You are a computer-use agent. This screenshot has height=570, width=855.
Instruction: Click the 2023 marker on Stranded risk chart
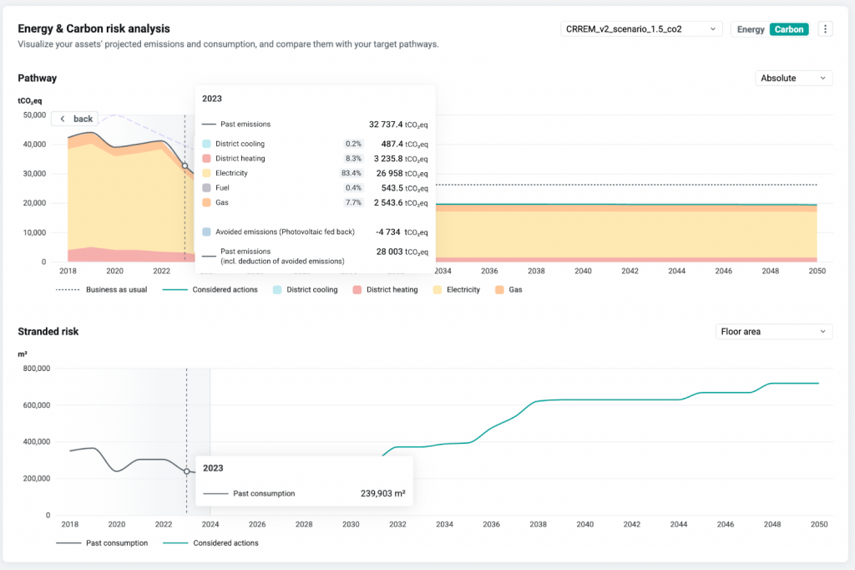(186, 471)
